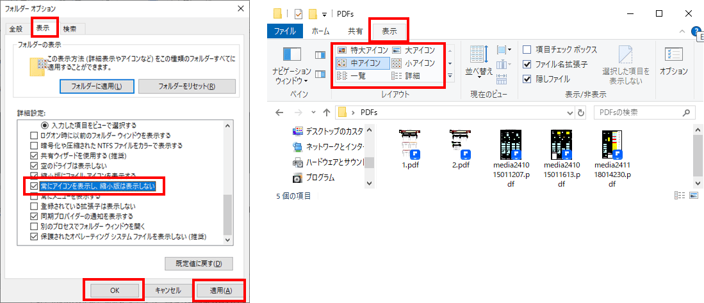Select media241118014230.pdf file
This screenshot has width=704, height=303.
(x=613, y=159)
